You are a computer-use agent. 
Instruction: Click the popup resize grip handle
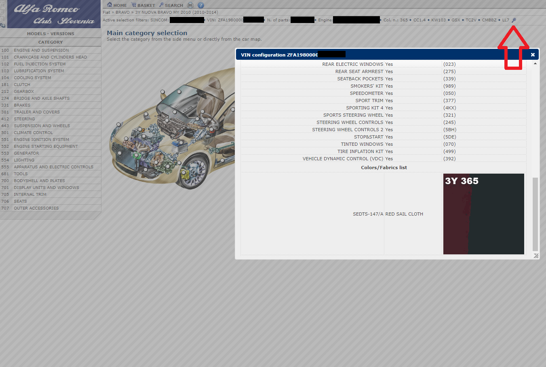(536, 256)
